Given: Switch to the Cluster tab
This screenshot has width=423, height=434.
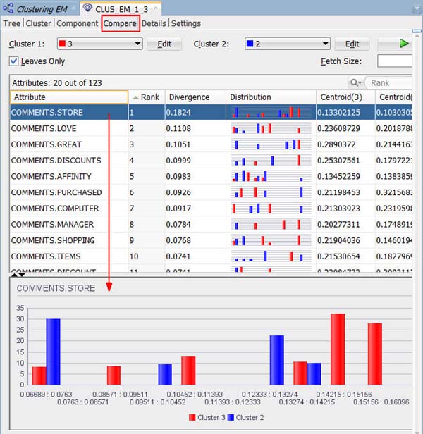Looking at the screenshot, I should click(38, 23).
